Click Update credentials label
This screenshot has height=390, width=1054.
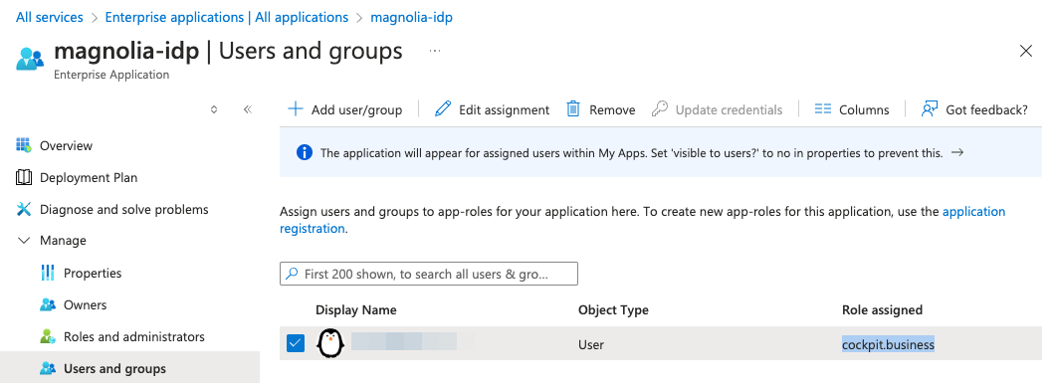coord(729,109)
